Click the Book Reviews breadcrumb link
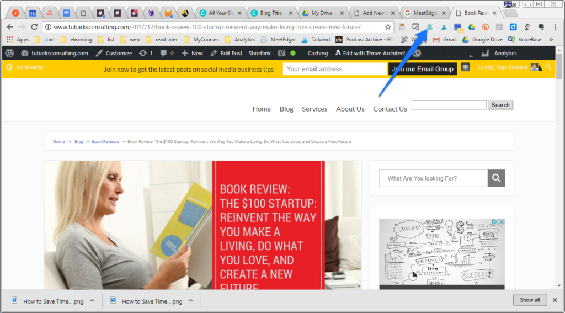565x313 pixels. 105,141
